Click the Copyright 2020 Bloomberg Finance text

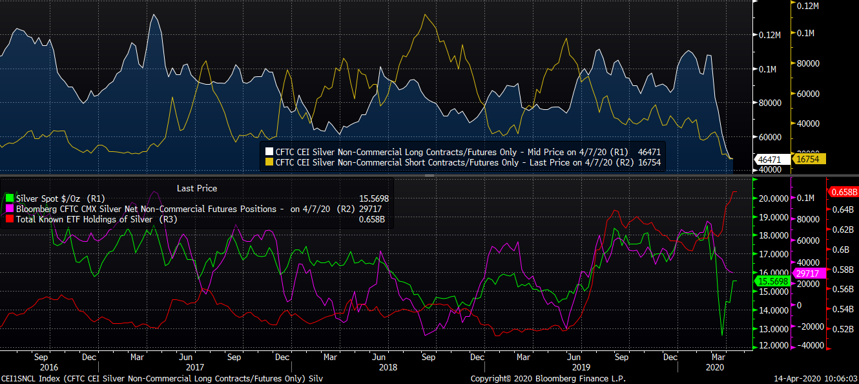tap(548, 379)
